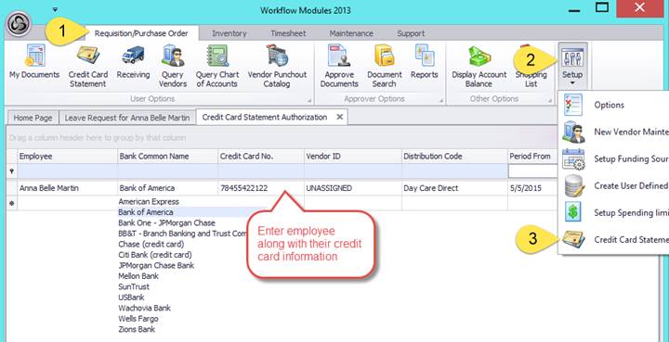
Task: Open Approve Documents
Action: tap(339, 66)
